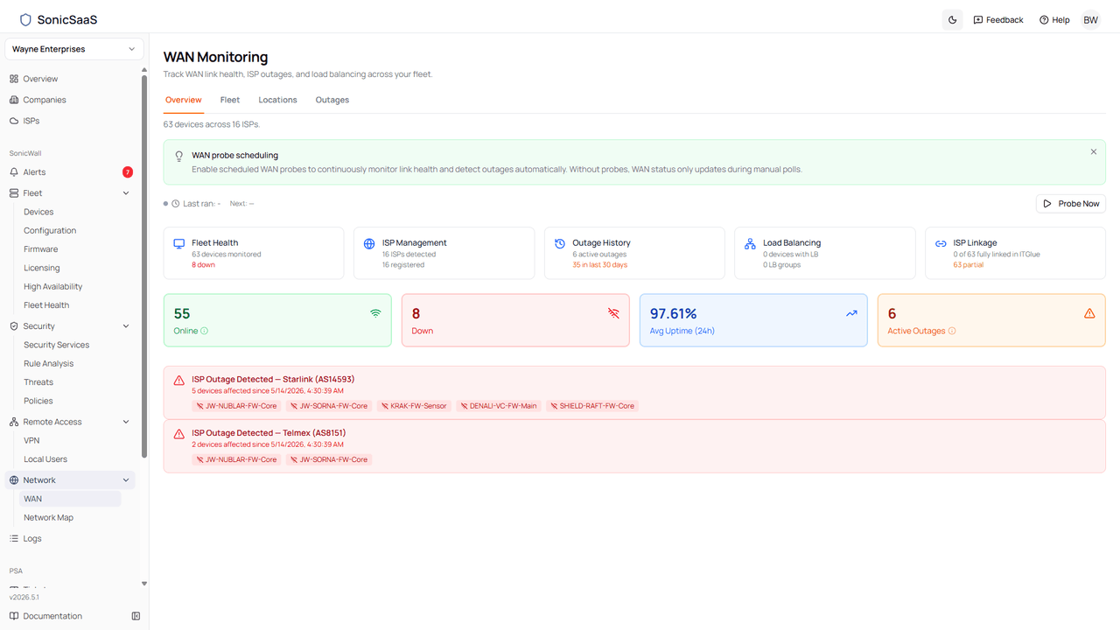Collapse the Network sidebar section
The image size is (1120, 630).
coord(126,480)
